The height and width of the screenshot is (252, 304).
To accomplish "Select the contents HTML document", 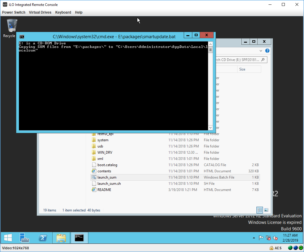I will tap(175, 171).
